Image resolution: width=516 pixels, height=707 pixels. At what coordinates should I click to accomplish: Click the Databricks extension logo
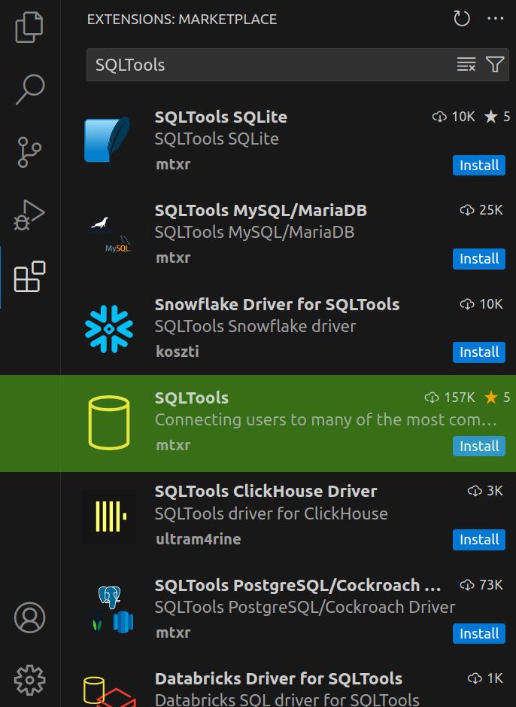pyautogui.click(x=109, y=692)
